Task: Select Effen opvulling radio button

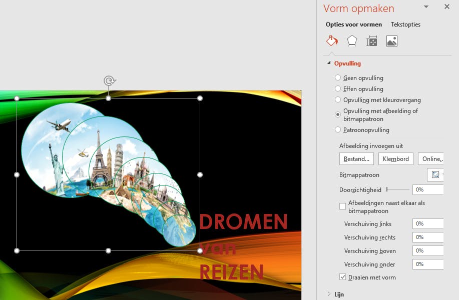Action: point(338,88)
